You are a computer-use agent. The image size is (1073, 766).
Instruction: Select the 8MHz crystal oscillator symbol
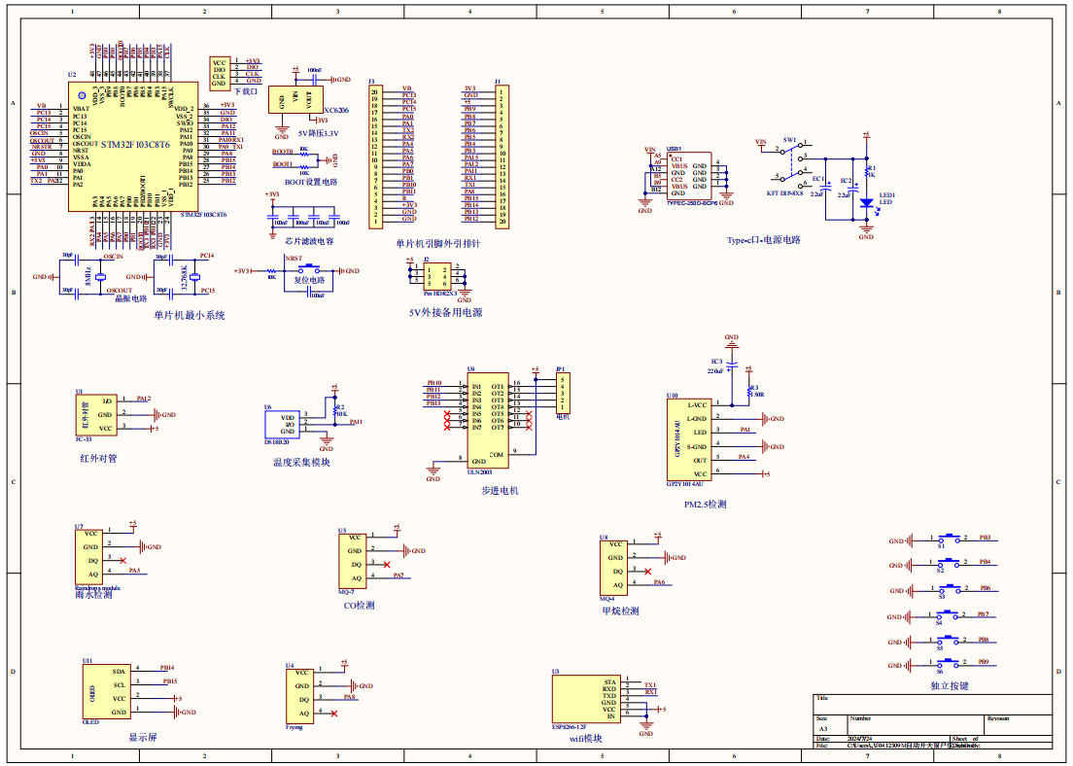(99, 277)
